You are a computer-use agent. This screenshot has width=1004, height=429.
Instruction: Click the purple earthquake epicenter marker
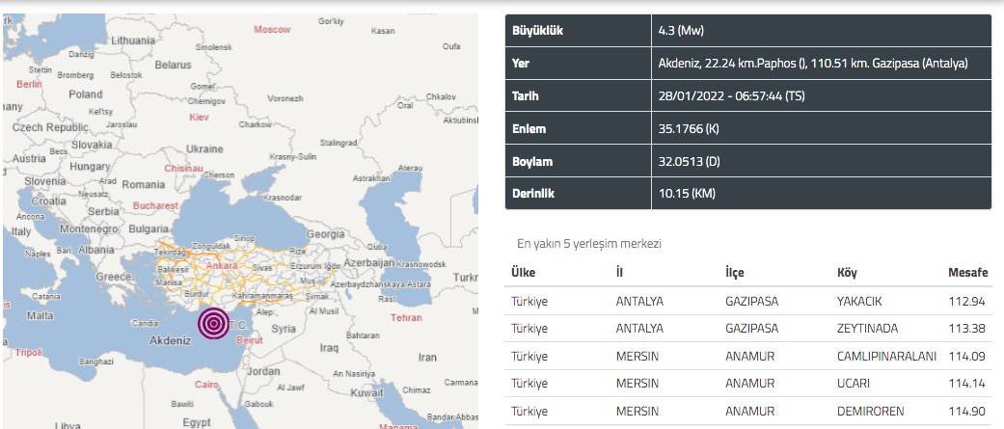(212, 323)
